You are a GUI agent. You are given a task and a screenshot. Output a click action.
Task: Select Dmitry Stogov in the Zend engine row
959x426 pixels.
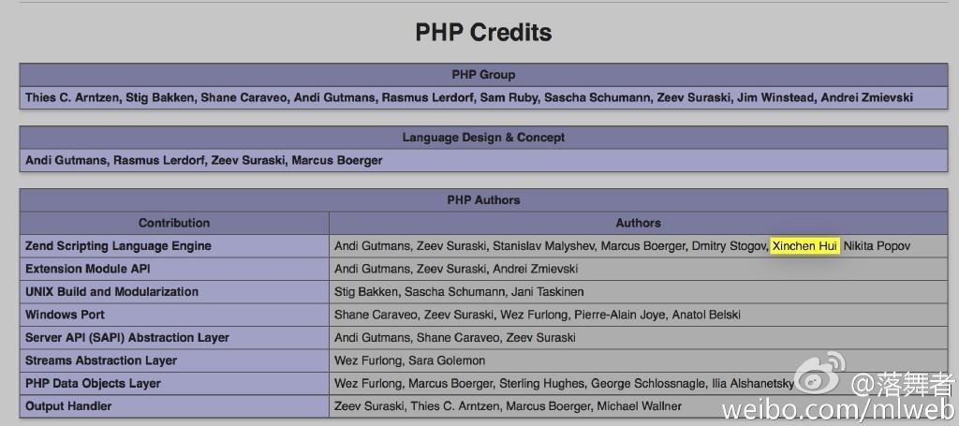click(x=729, y=246)
